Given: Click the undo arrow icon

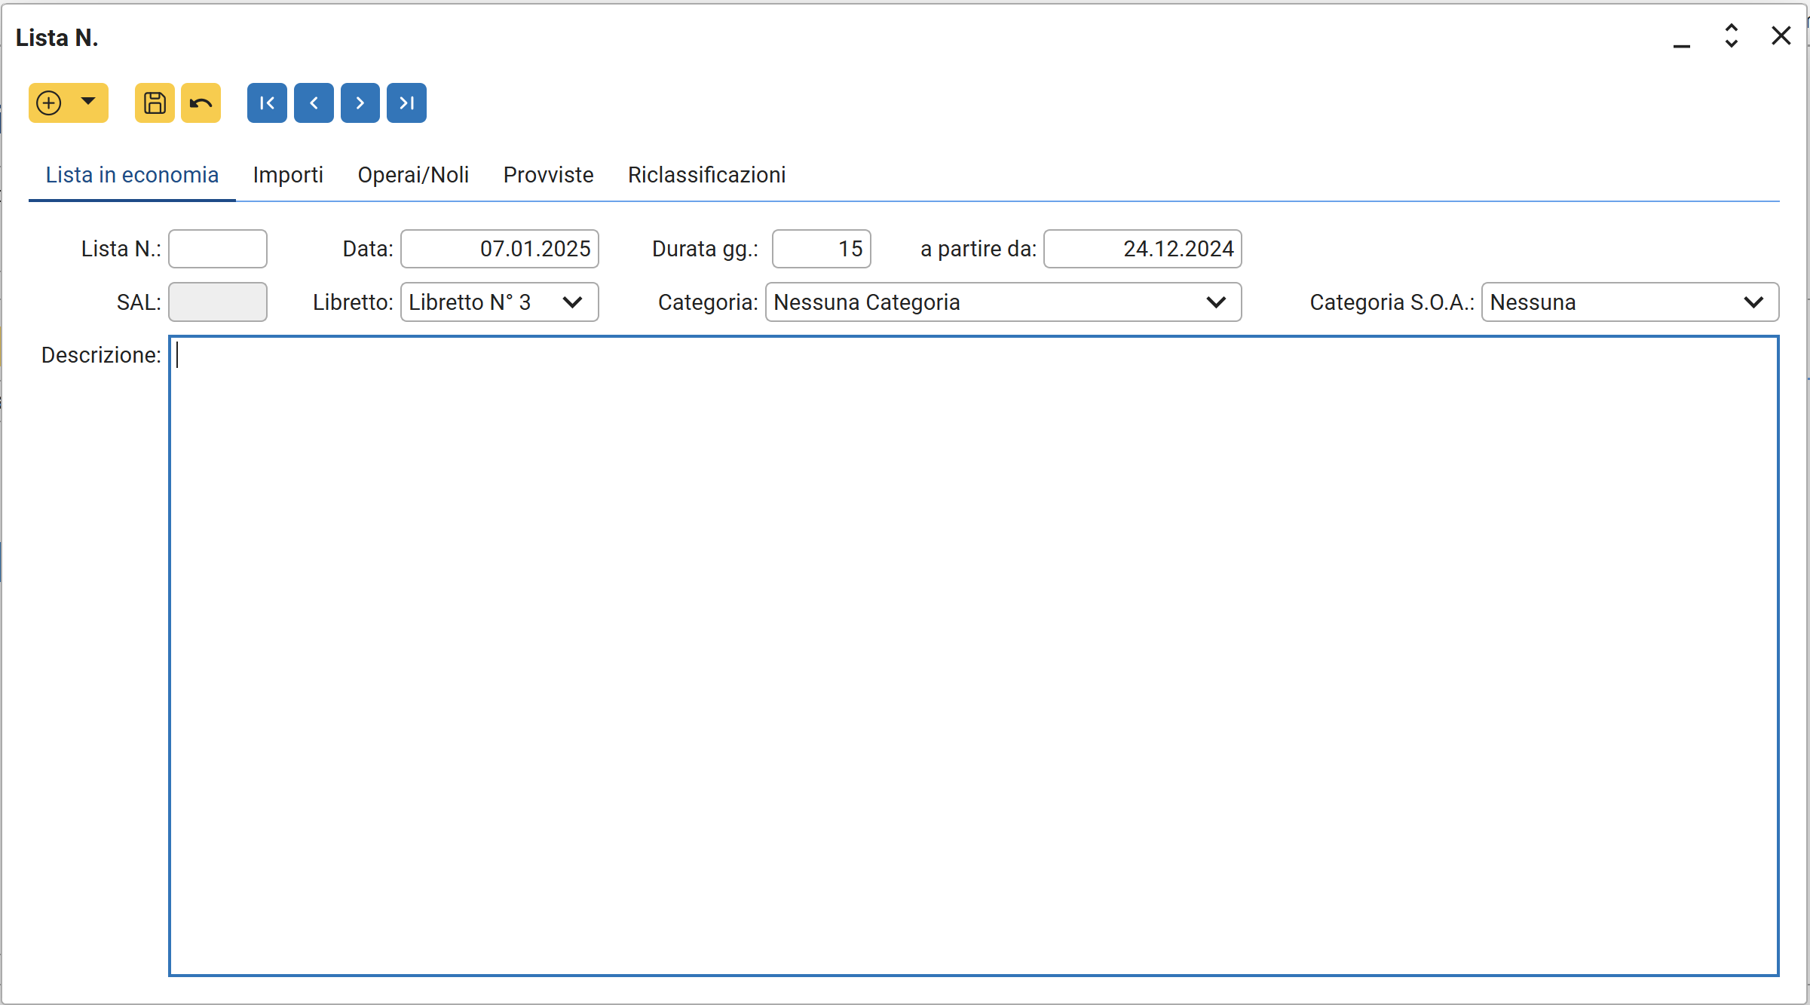Looking at the screenshot, I should [x=201, y=103].
